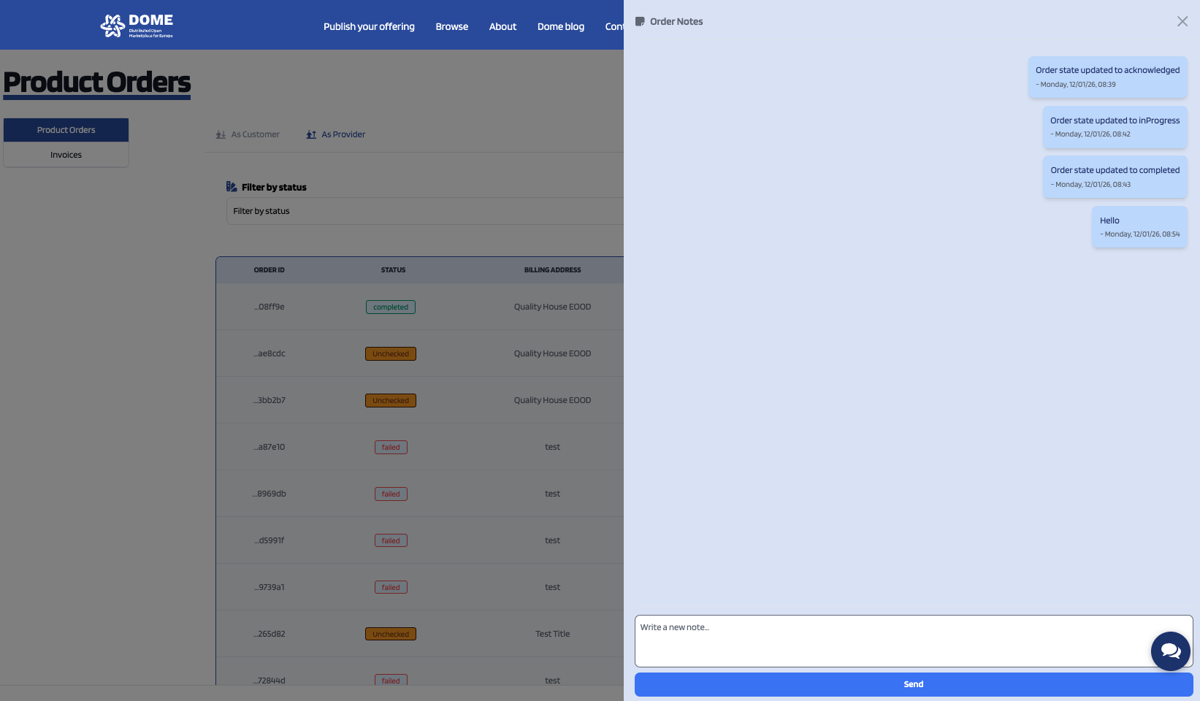Open the Filter by status dropdown
1200x701 pixels.
click(x=425, y=211)
